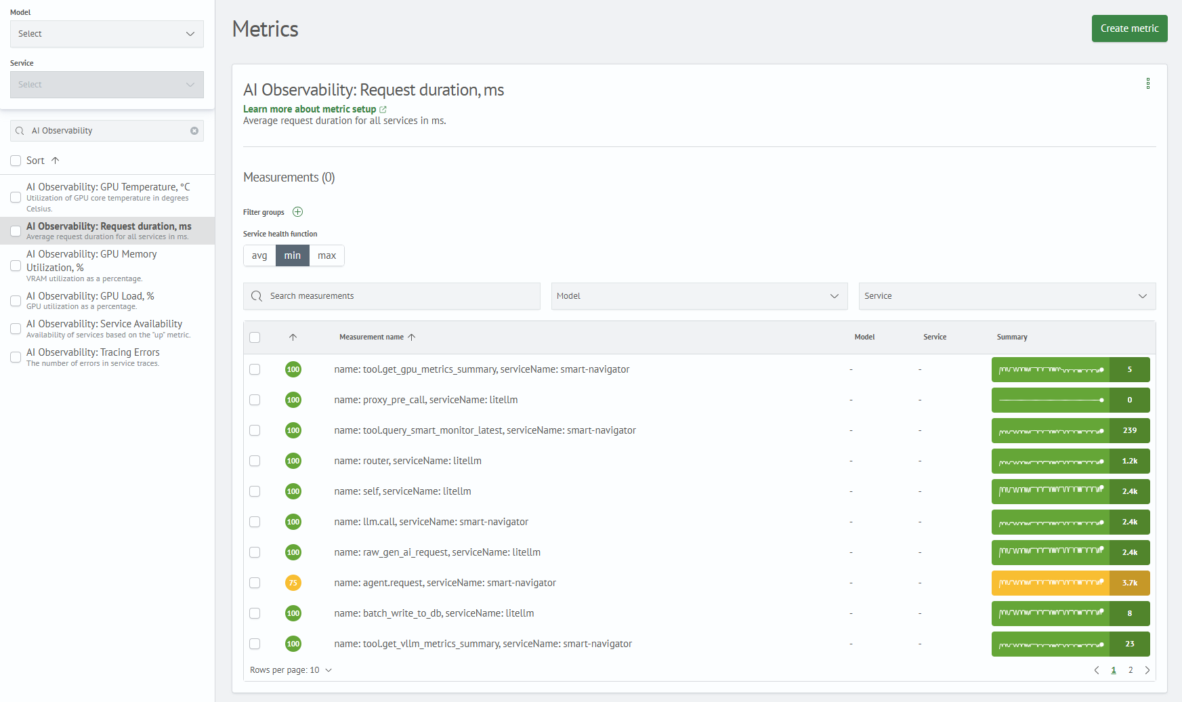Open AI Observability: Service Availability metric
This screenshot has height=702, width=1182.
coord(104,324)
